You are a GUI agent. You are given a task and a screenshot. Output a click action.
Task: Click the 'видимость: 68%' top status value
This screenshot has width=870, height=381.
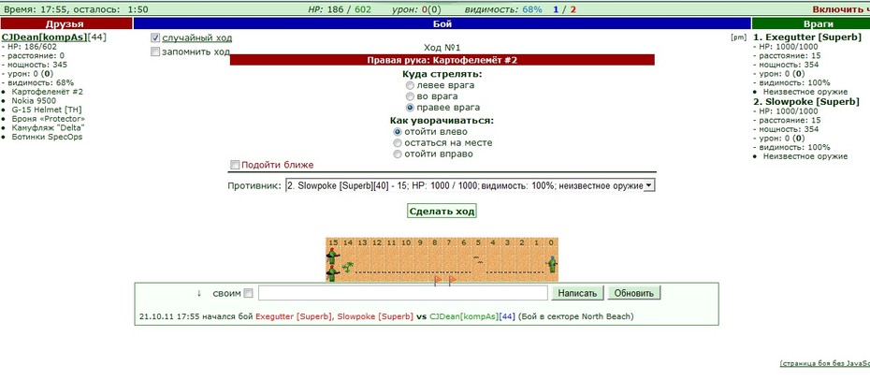[502, 9]
